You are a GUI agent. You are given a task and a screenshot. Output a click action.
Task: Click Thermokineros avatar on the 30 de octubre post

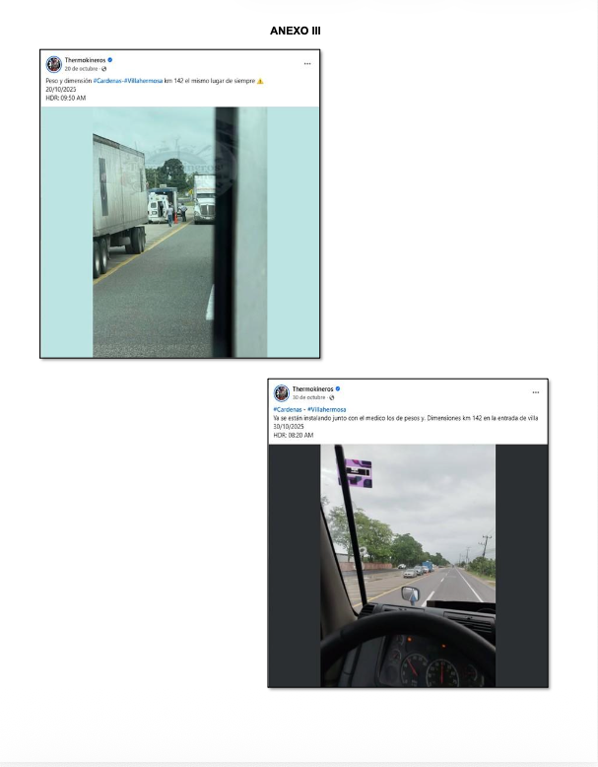coord(281,393)
